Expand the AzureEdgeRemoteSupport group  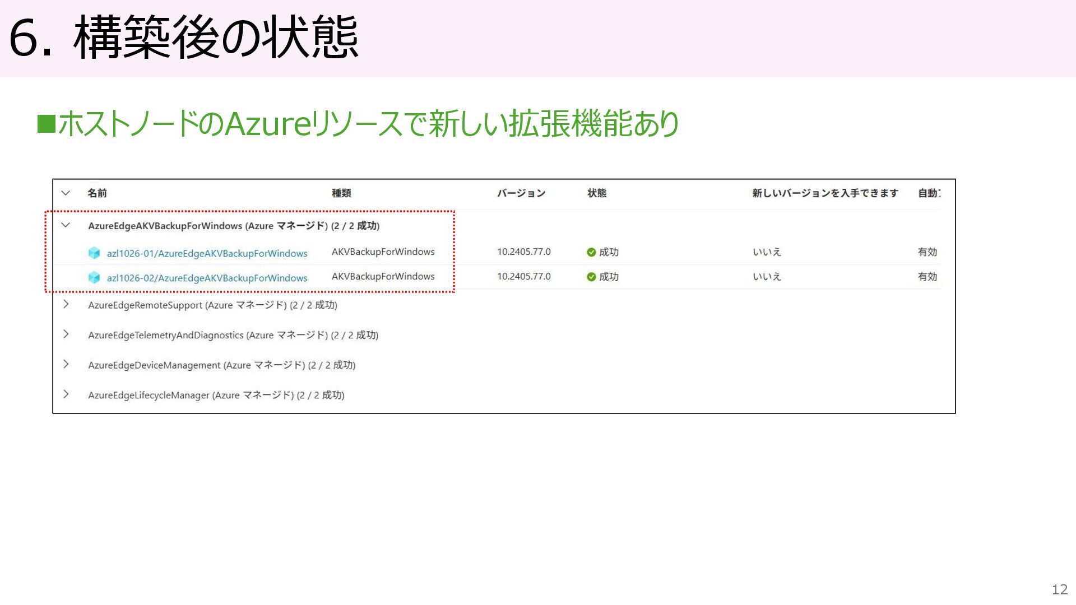(66, 304)
